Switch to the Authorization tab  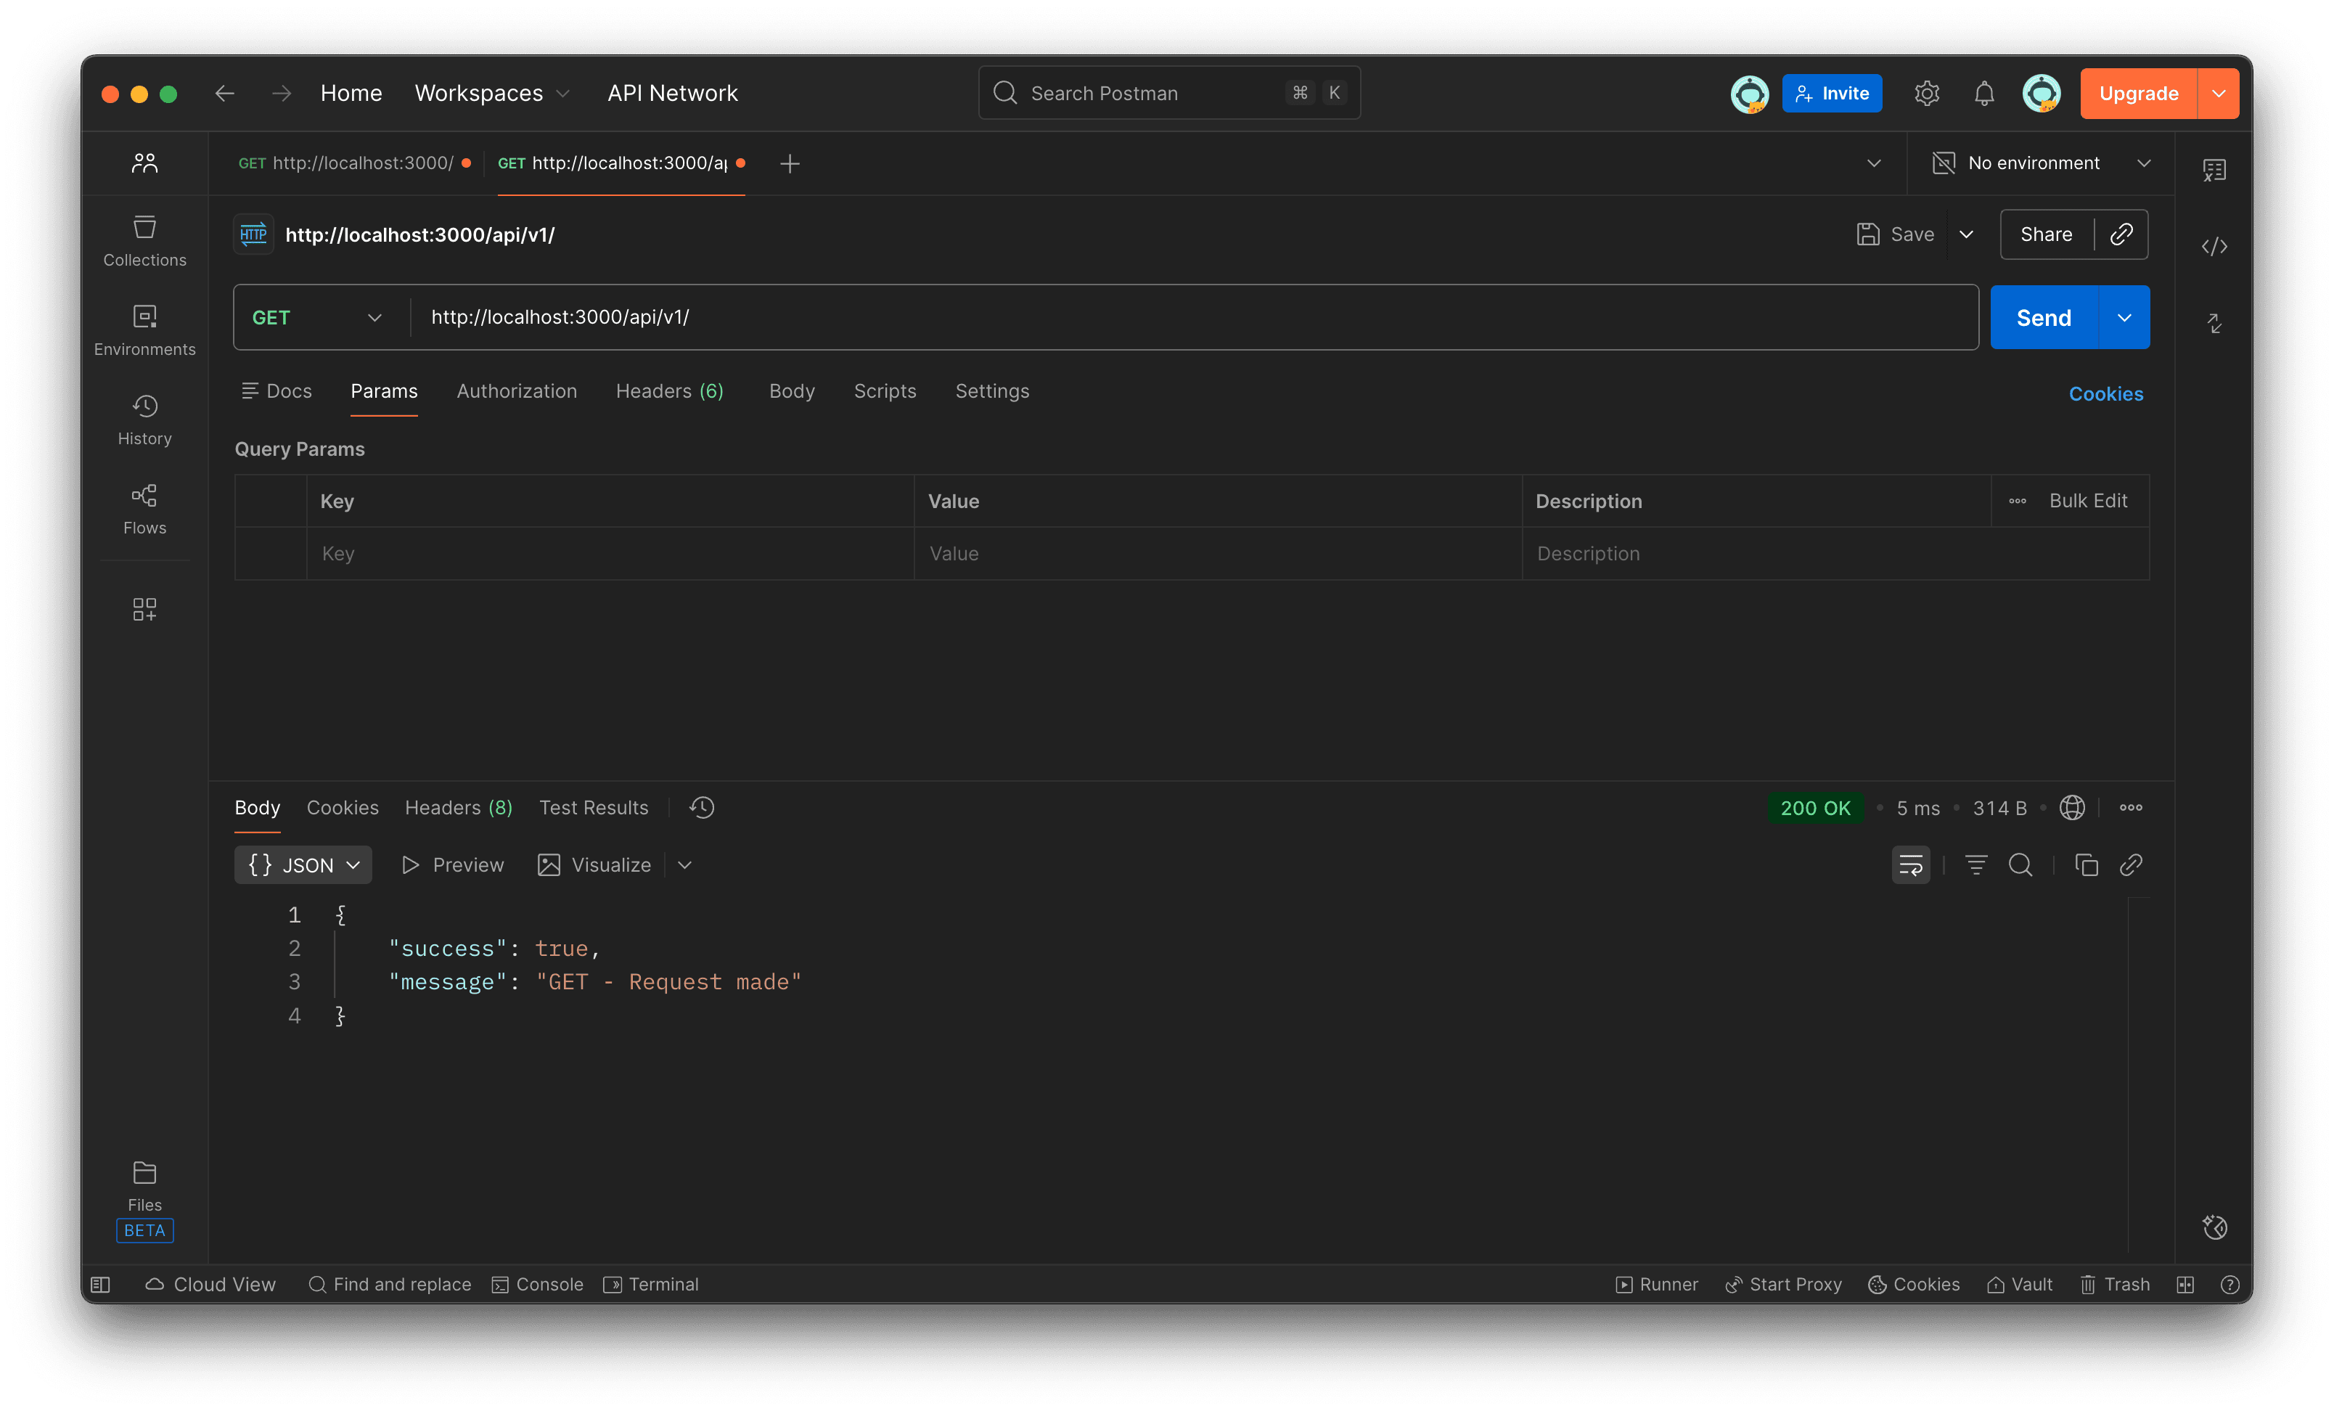point(516,390)
